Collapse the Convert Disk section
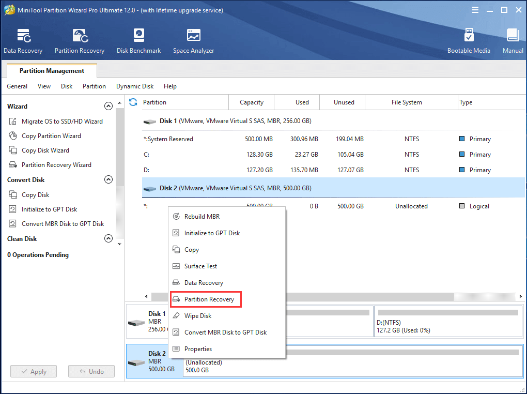The image size is (527, 394). (x=109, y=179)
